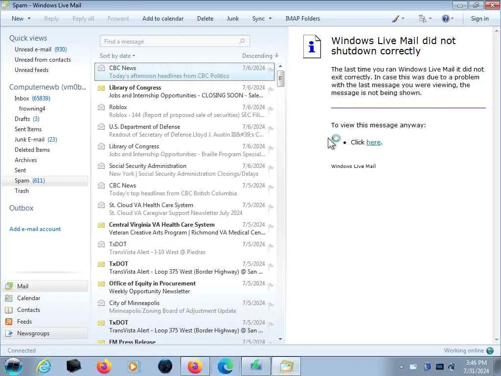Click Add e-mail account link
Screen dimensions: 501x376
tap(35, 229)
